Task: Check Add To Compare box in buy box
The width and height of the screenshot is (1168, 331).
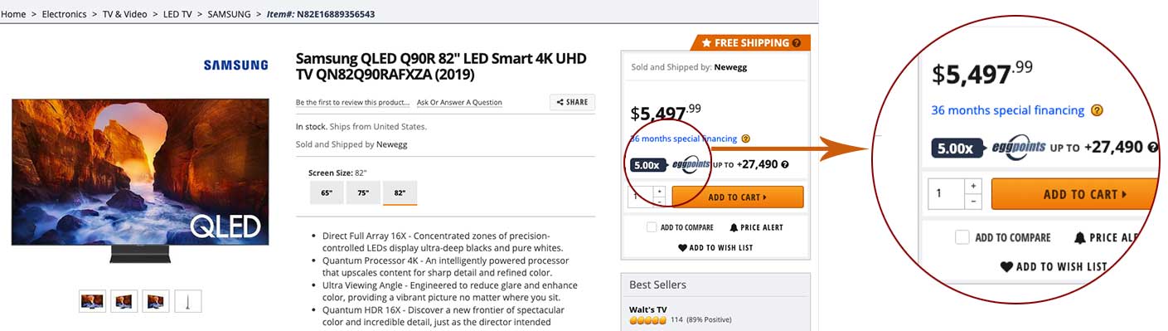Action: pos(652,227)
